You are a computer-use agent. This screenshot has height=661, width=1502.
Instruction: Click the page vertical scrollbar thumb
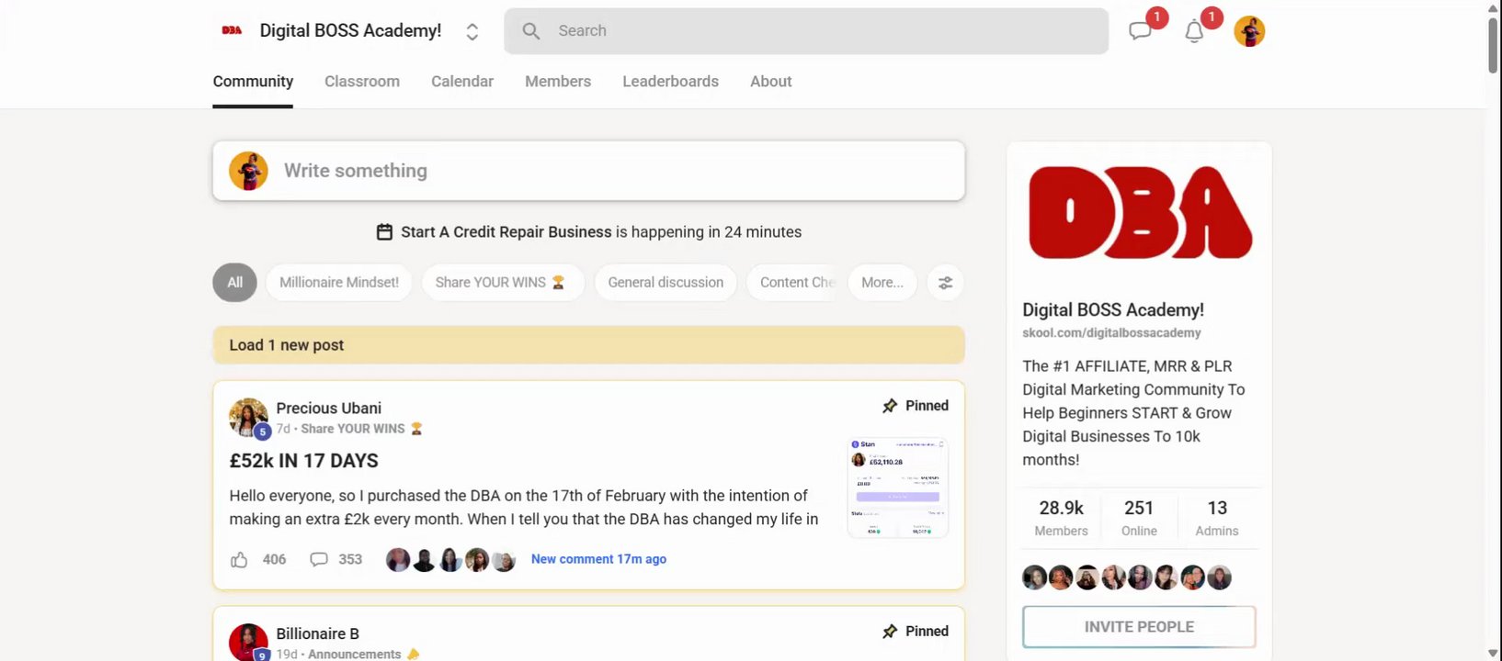(x=1493, y=44)
